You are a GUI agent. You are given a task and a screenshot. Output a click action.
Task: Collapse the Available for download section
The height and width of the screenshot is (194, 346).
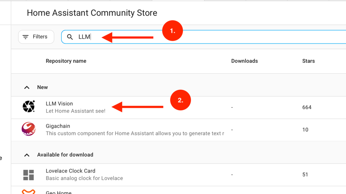[27, 155]
